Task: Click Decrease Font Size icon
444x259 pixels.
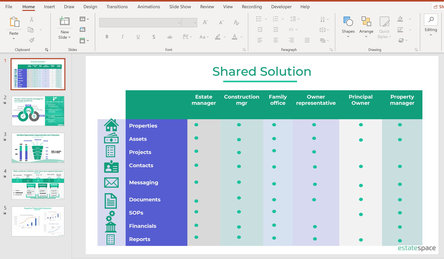Action: 221,22
